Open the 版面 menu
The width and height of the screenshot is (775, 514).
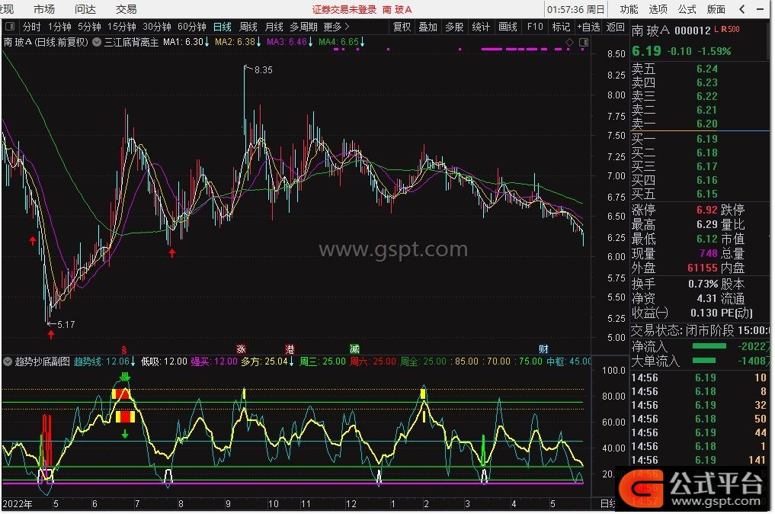pyautogui.click(x=716, y=9)
